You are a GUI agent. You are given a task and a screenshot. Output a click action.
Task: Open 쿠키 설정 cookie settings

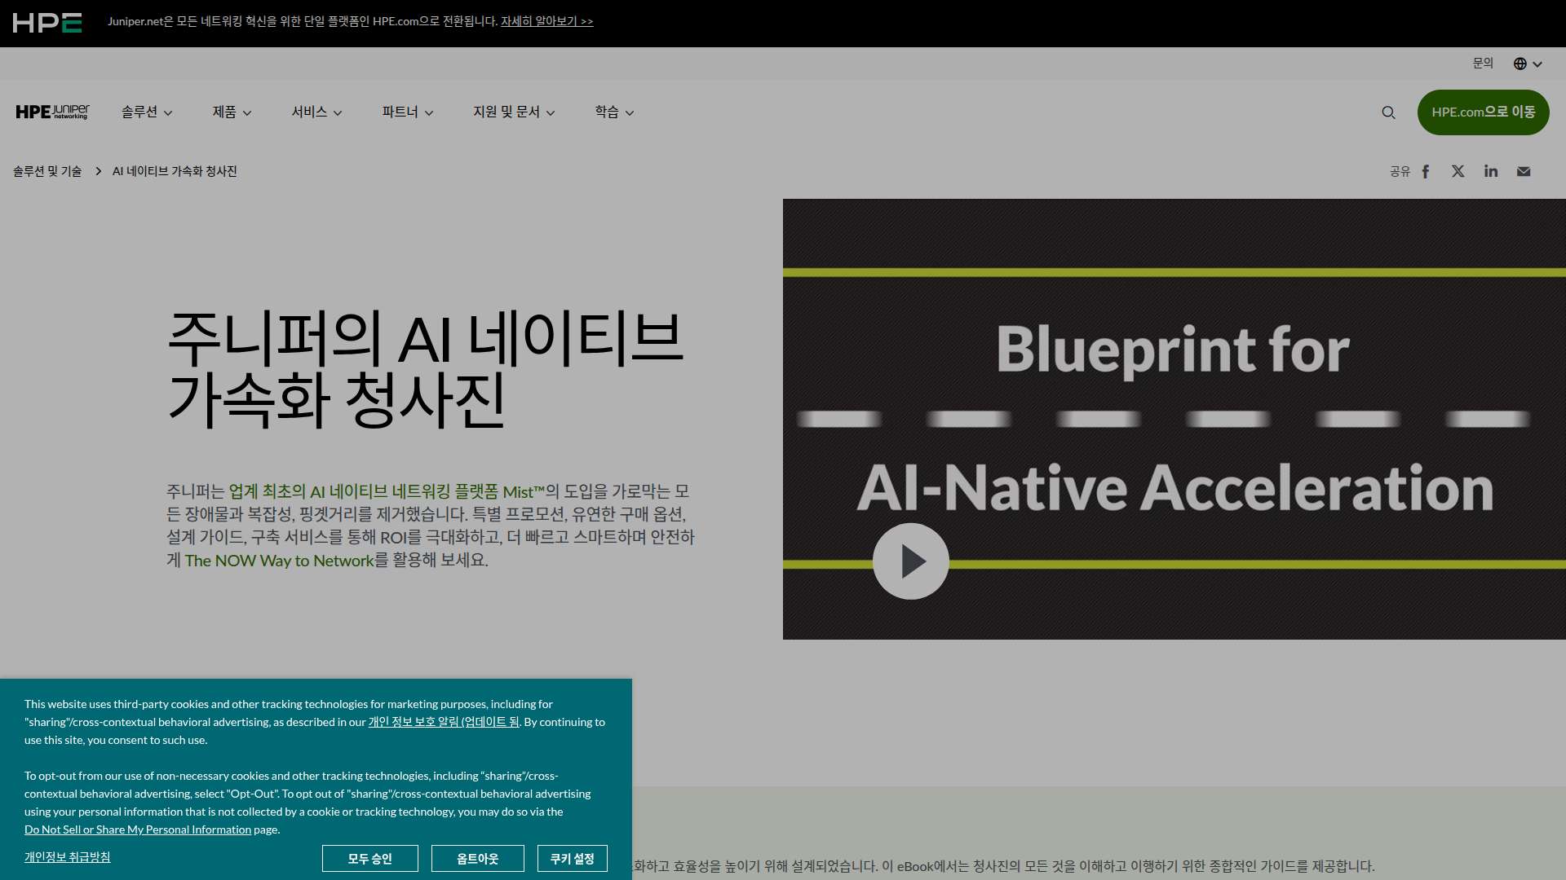(573, 859)
